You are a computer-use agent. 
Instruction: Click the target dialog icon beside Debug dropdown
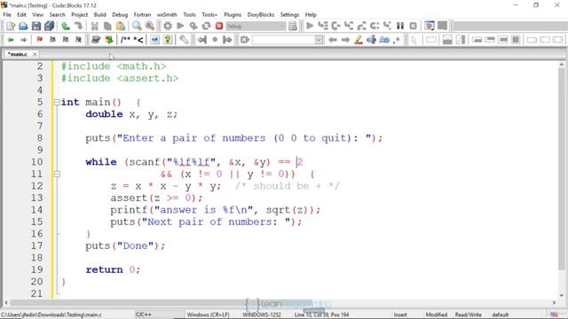293,26
